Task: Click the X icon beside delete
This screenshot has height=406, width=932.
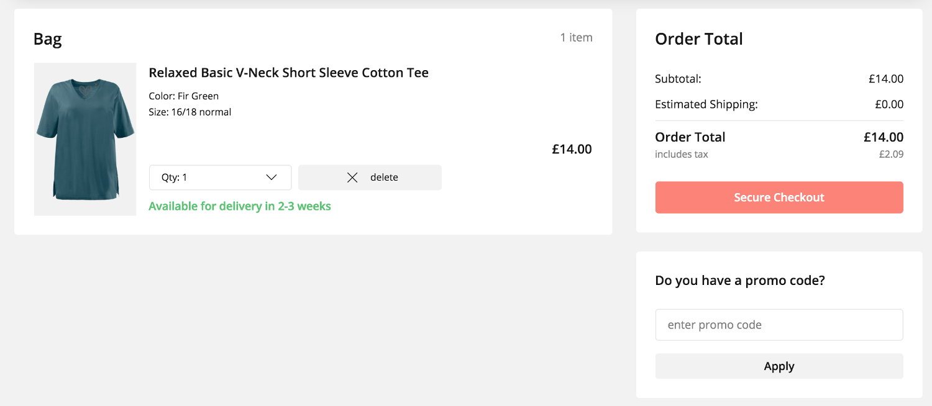Action: 352,178
